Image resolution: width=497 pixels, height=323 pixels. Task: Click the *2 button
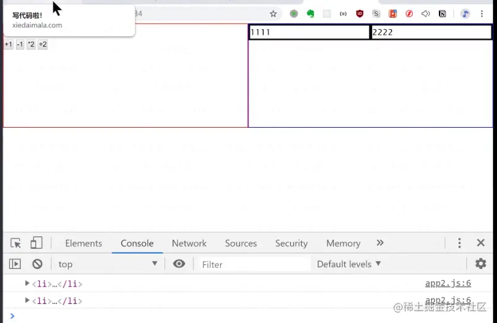coord(31,44)
